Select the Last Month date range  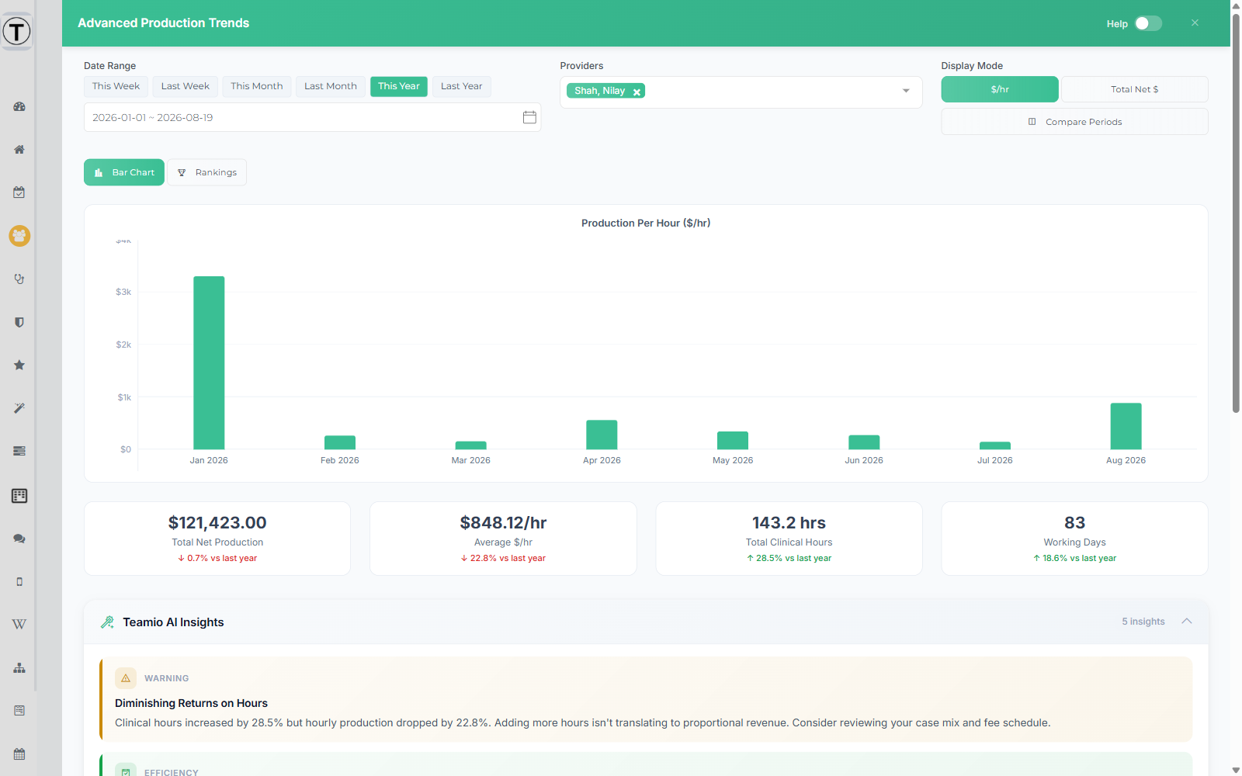(331, 86)
